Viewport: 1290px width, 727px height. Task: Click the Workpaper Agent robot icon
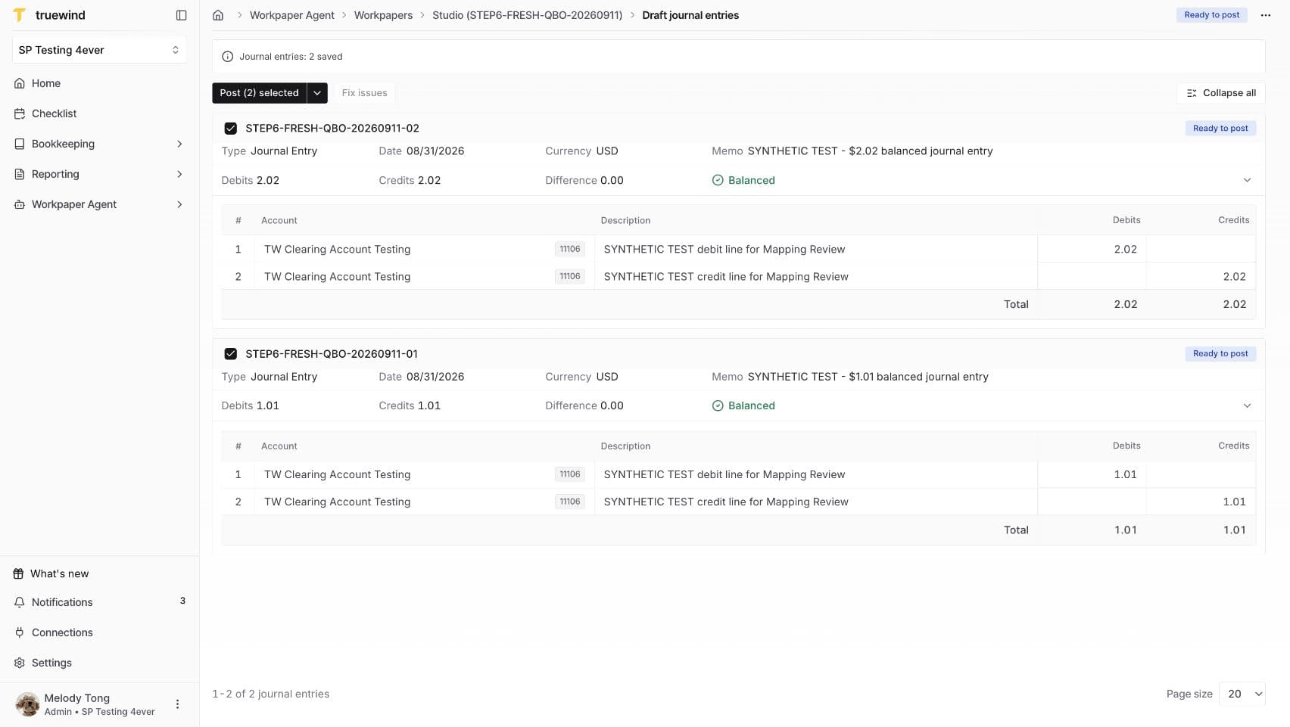(x=20, y=204)
